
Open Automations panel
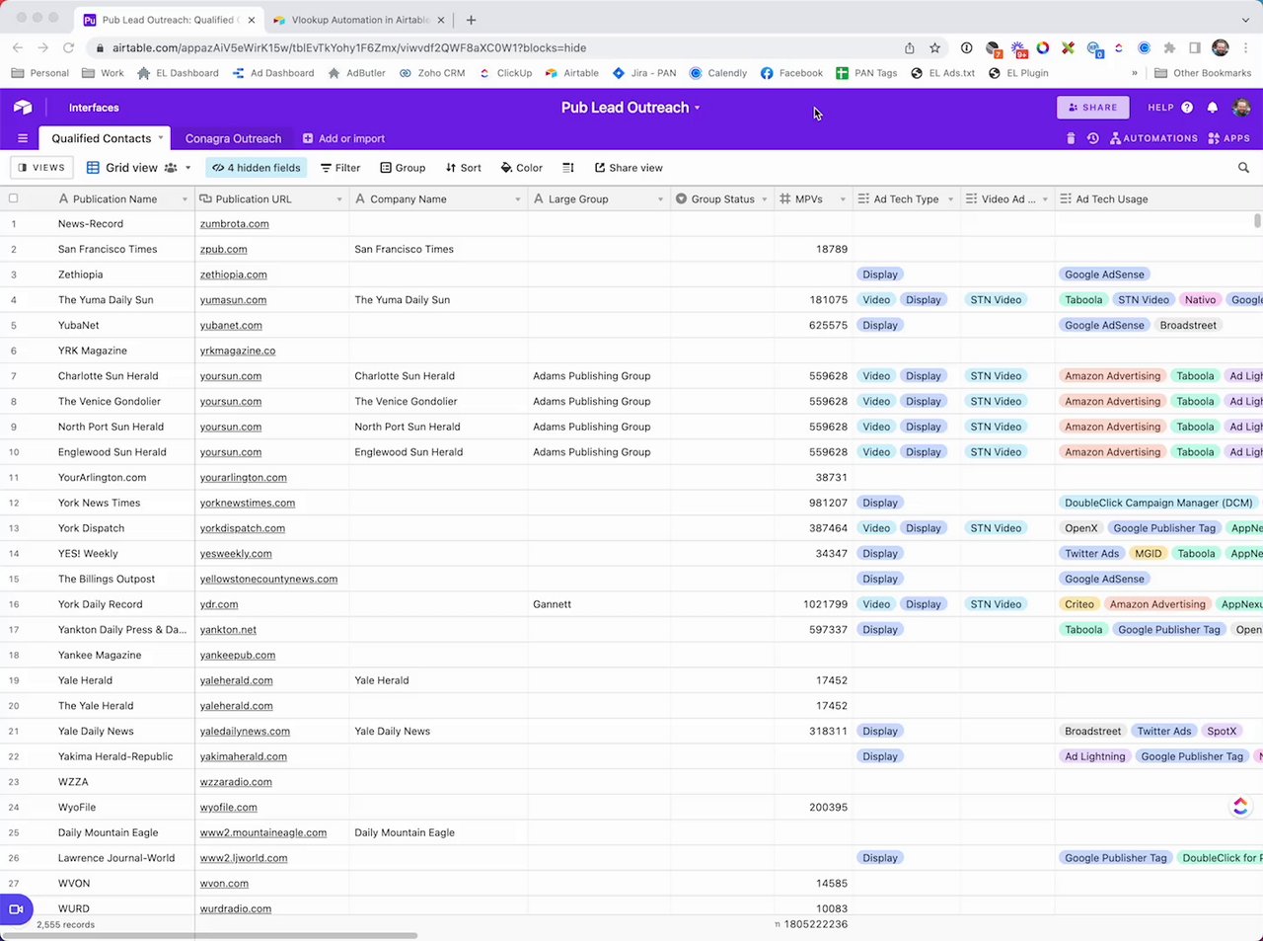(x=1153, y=138)
